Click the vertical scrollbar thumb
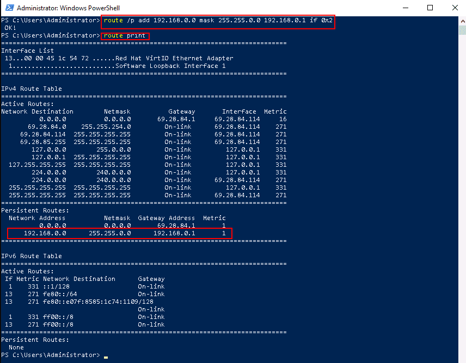Viewport: 466px width, 363px height. tap(462, 30)
